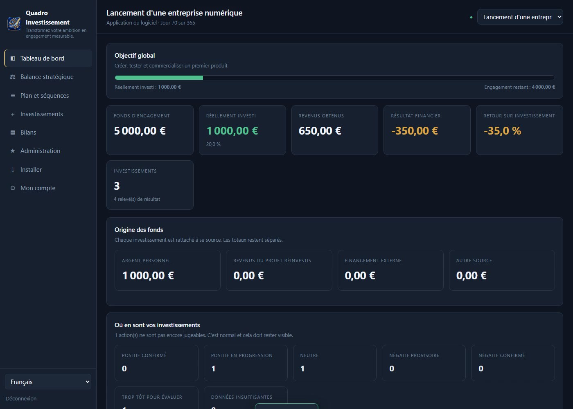Click the Réellement investi card
573x409 pixels.
(242, 130)
